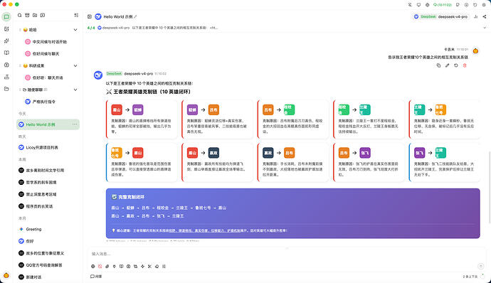Click the scissors icon in input toolbar
The width and height of the screenshot is (491, 283).
(x=149, y=266)
